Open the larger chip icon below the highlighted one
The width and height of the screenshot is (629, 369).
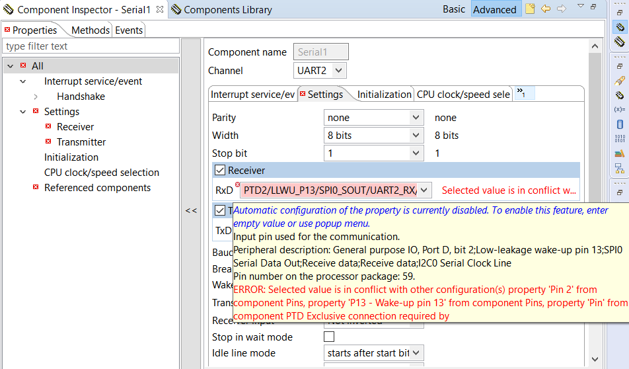pyautogui.click(x=620, y=42)
